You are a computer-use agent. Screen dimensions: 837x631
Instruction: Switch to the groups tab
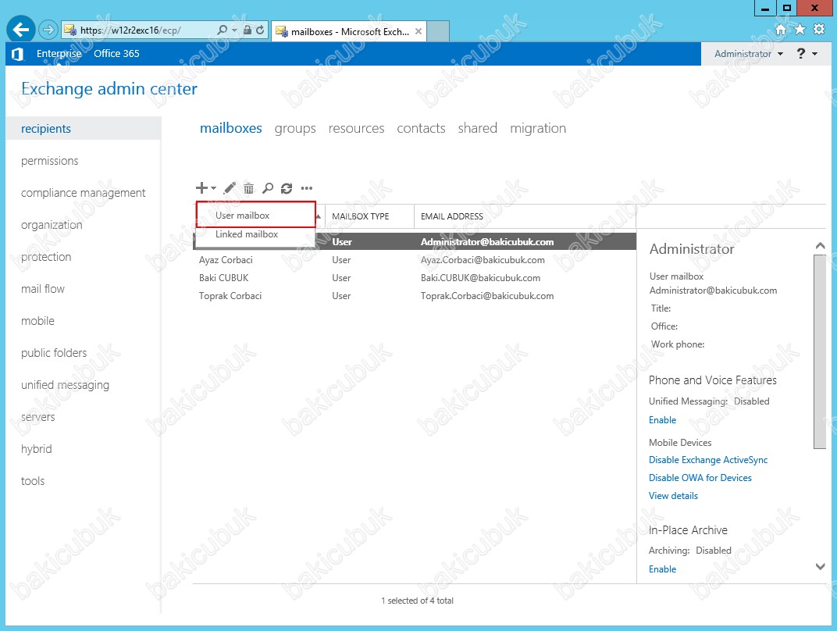click(295, 129)
